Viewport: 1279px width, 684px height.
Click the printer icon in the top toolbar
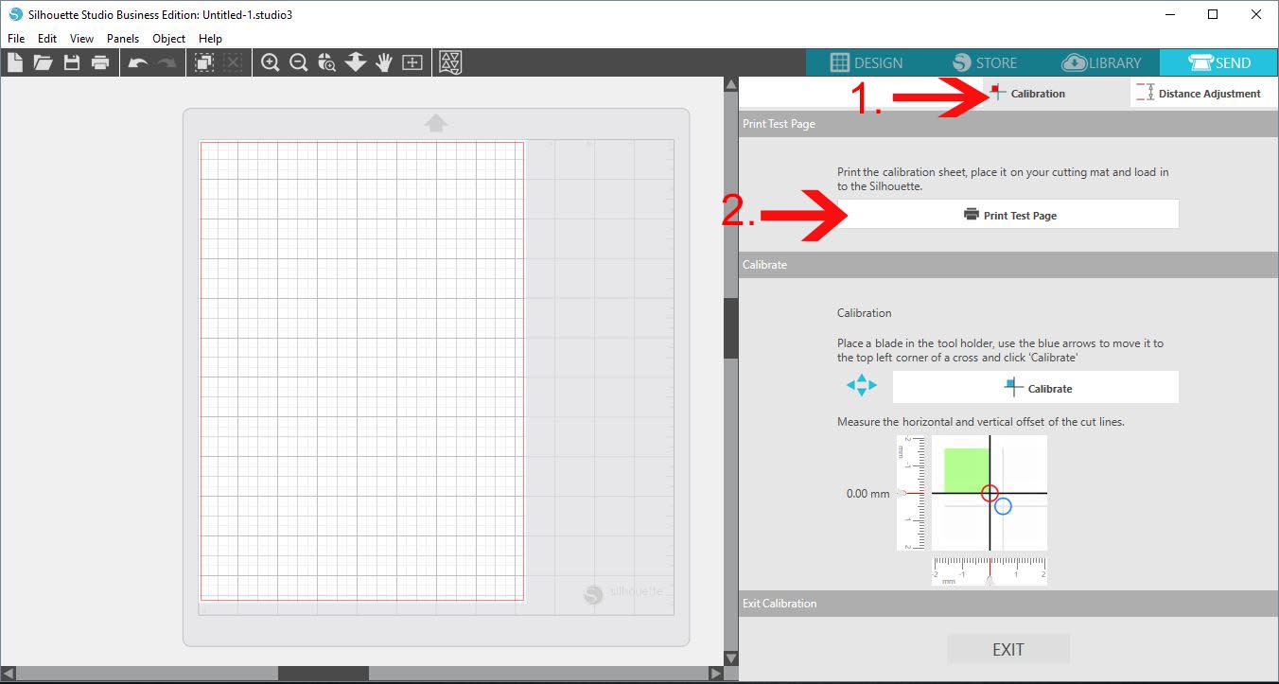pyautogui.click(x=99, y=62)
